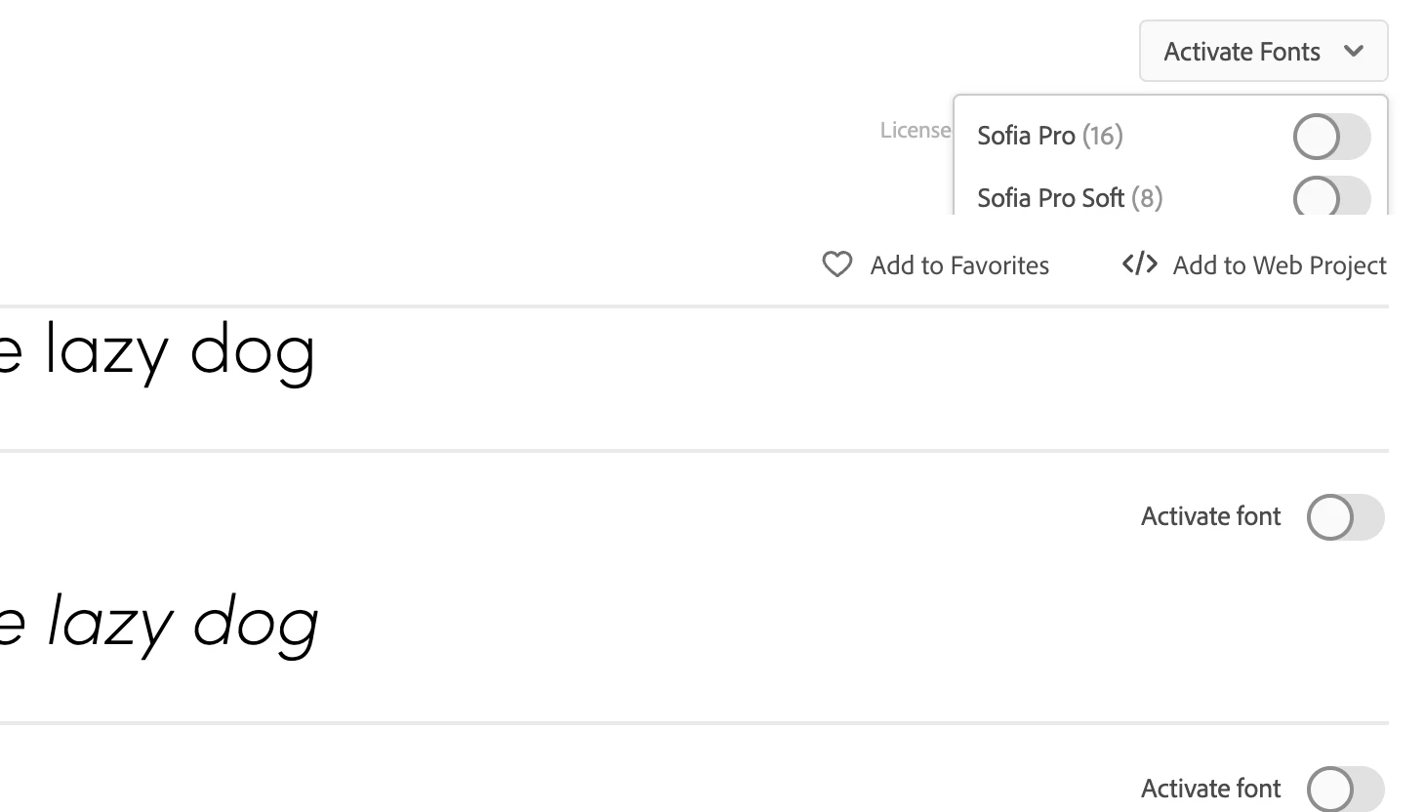Select Sofia Pro Soft in the fonts menu
Screen dimensions: 1425x812
1050,198
